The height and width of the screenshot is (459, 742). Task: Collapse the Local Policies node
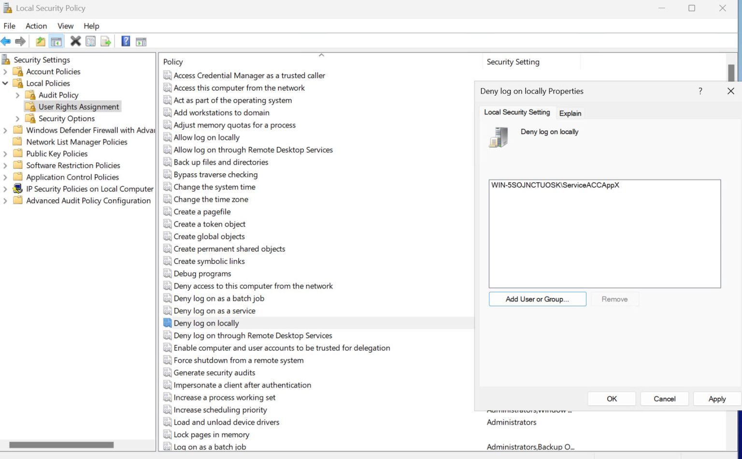pos(5,83)
